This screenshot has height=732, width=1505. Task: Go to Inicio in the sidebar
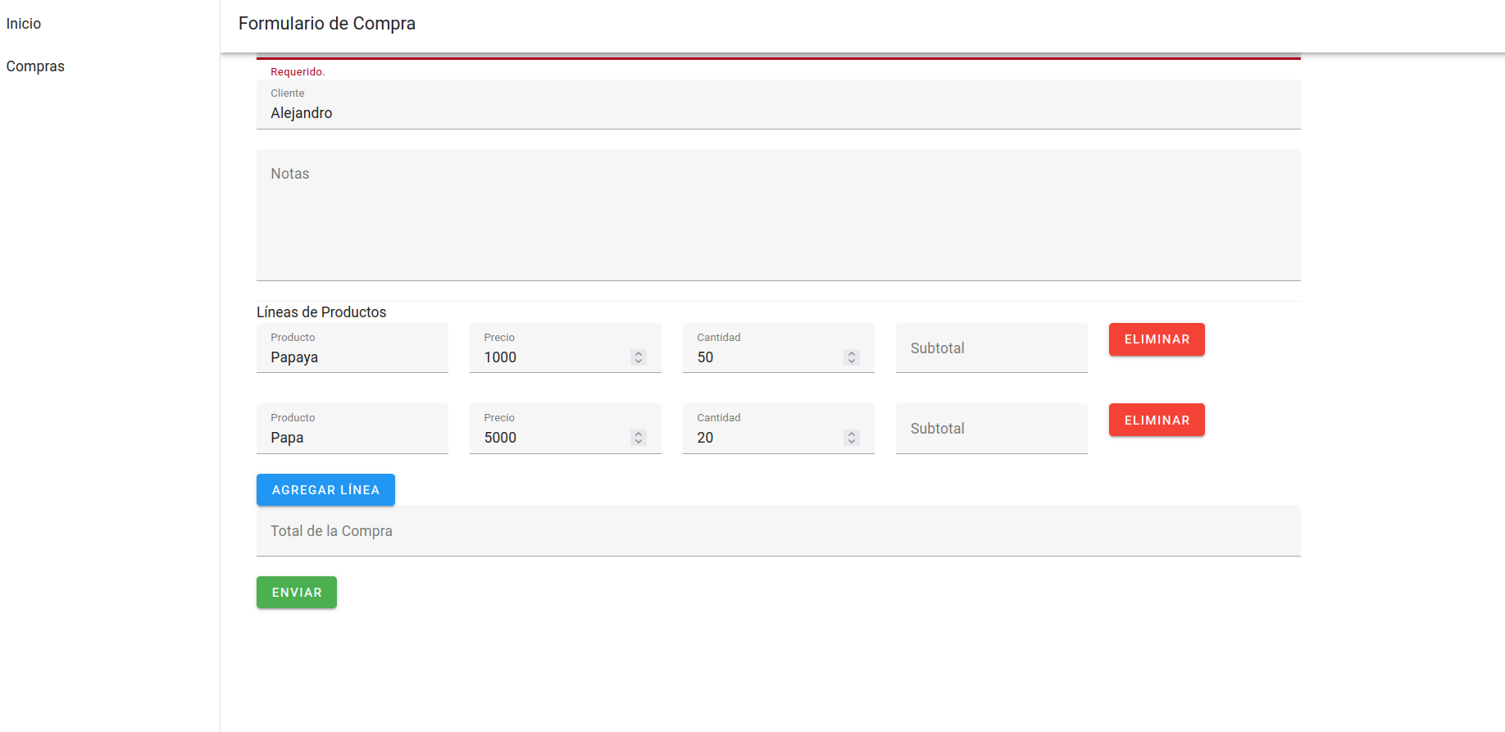(x=24, y=24)
